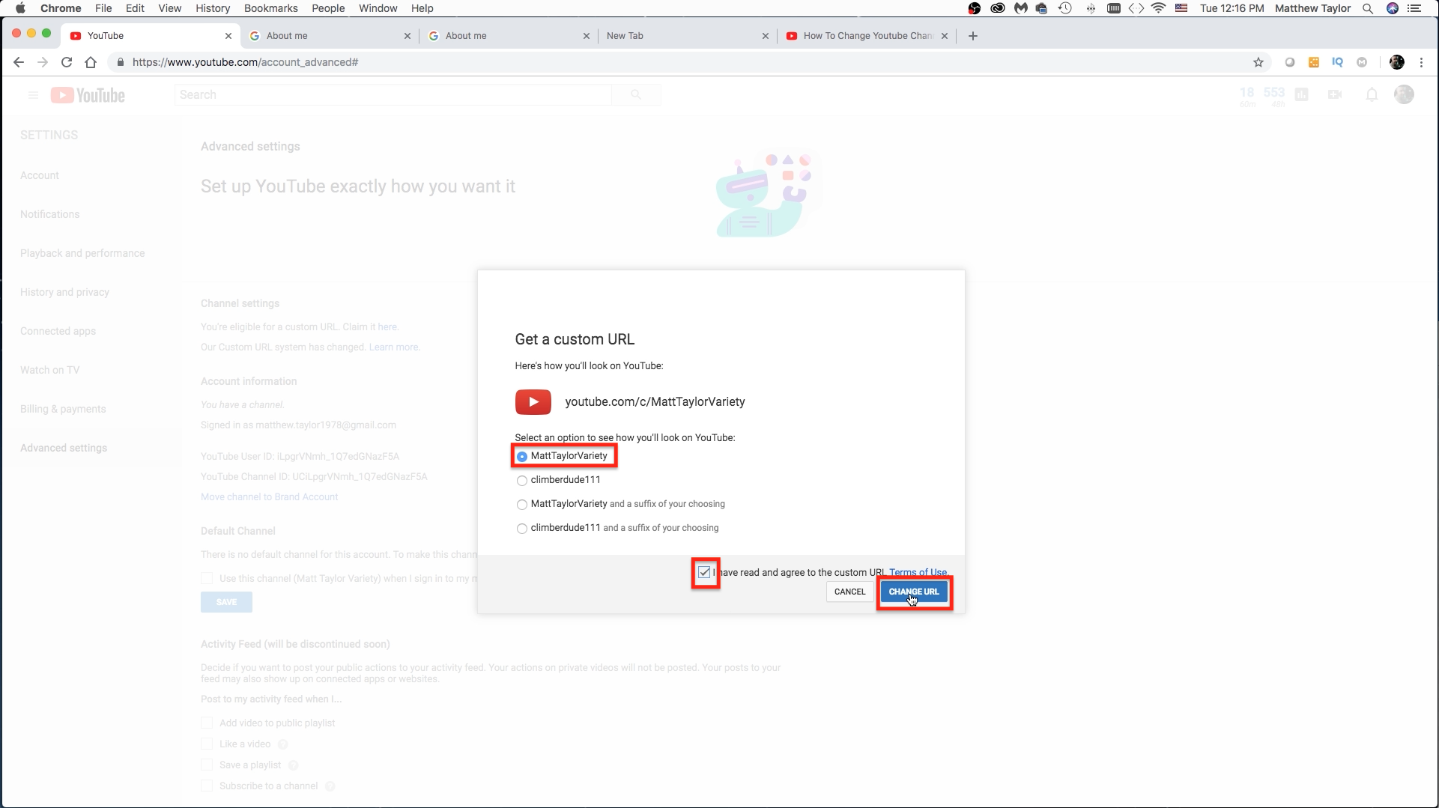Open the Chrome home page

tap(91, 62)
